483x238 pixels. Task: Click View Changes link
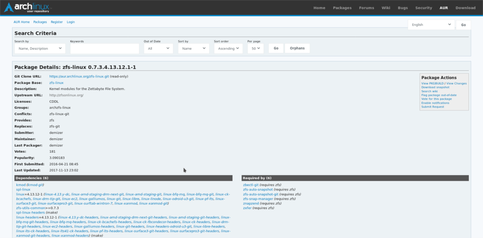[456, 83]
